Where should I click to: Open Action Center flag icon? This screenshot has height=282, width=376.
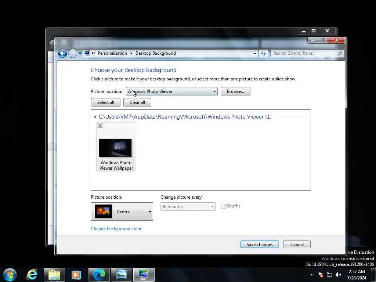tap(320, 275)
